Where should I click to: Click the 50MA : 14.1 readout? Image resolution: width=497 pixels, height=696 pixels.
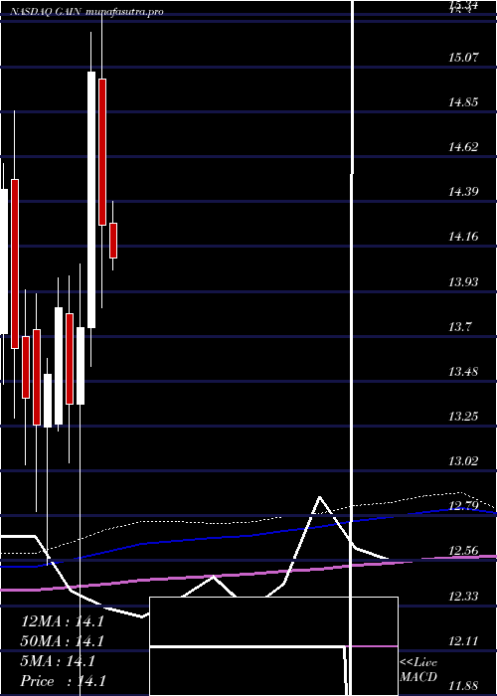click(x=63, y=641)
